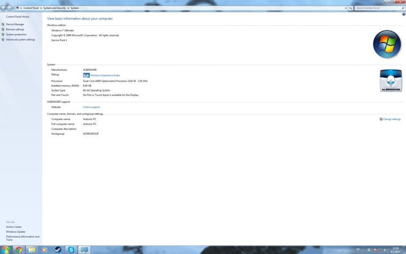Click the System protection shield icon
Image resolution: width=406 pixels, height=254 pixels.
coord(3,34)
